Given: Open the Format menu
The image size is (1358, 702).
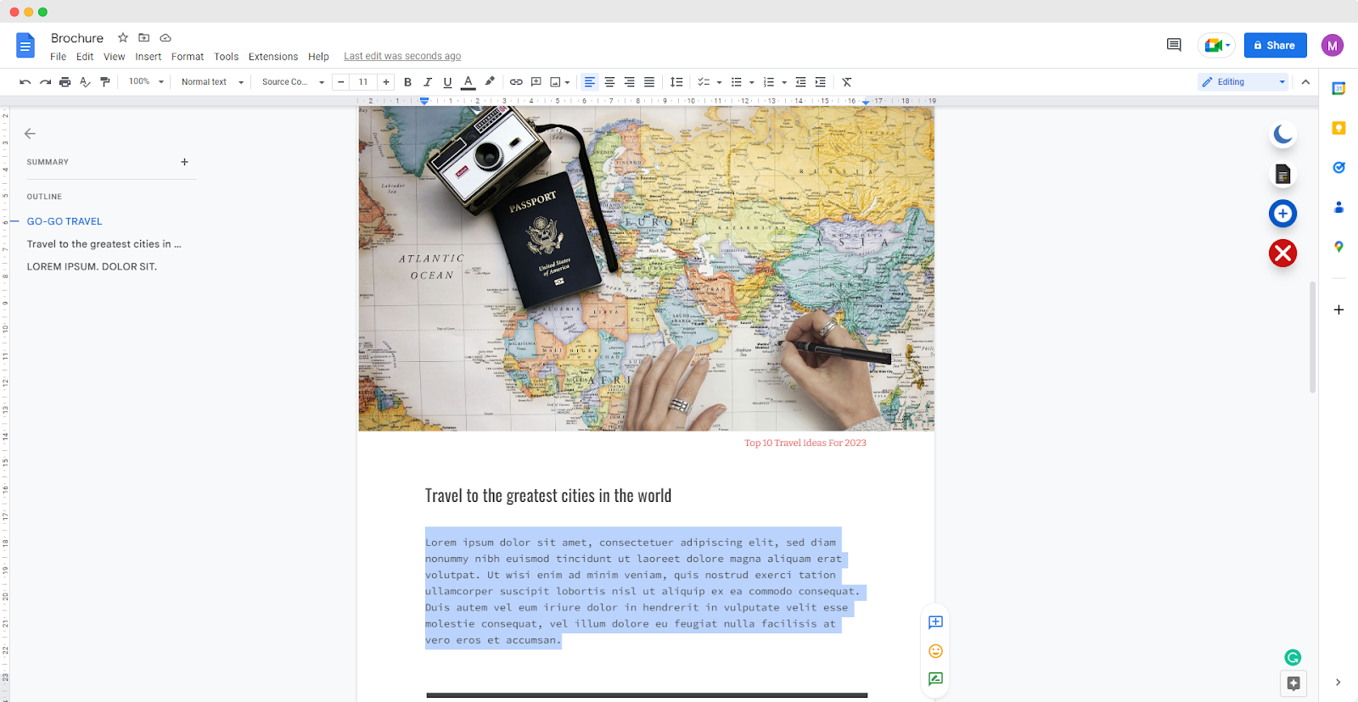Looking at the screenshot, I should [188, 57].
